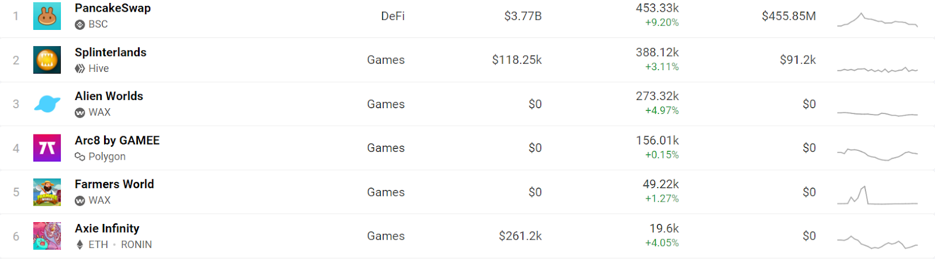Click the BSC chain icon under PancakeSwap
The width and height of the screenshot is (935, 259).
[80, 25]
